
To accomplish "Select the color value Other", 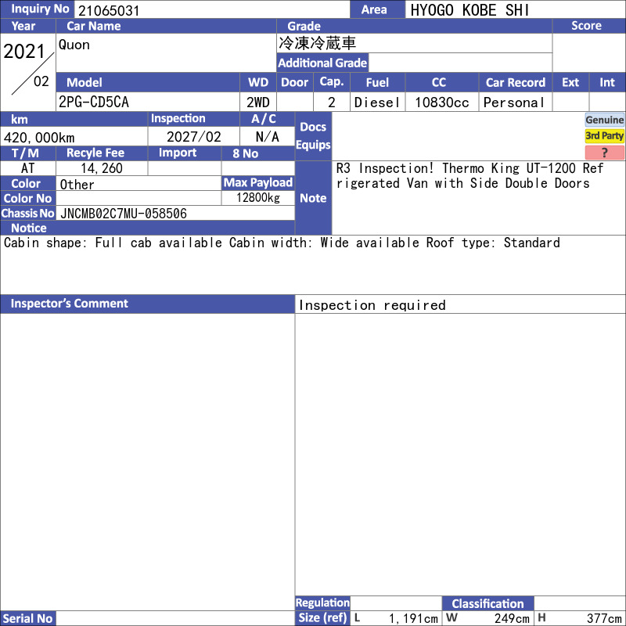I will pyautogui.click(x=77, y=184).
